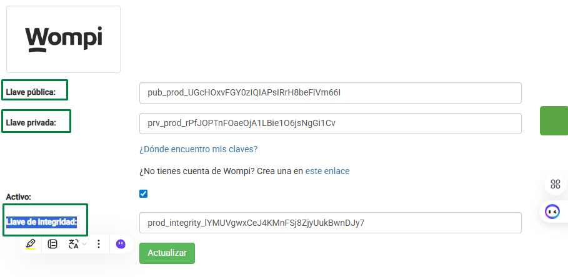Viewport: 568px width, 277px height.
Task: Open the notes summary icon in floating toolbar
Action: pyautogui.click(x=52, y=244)
